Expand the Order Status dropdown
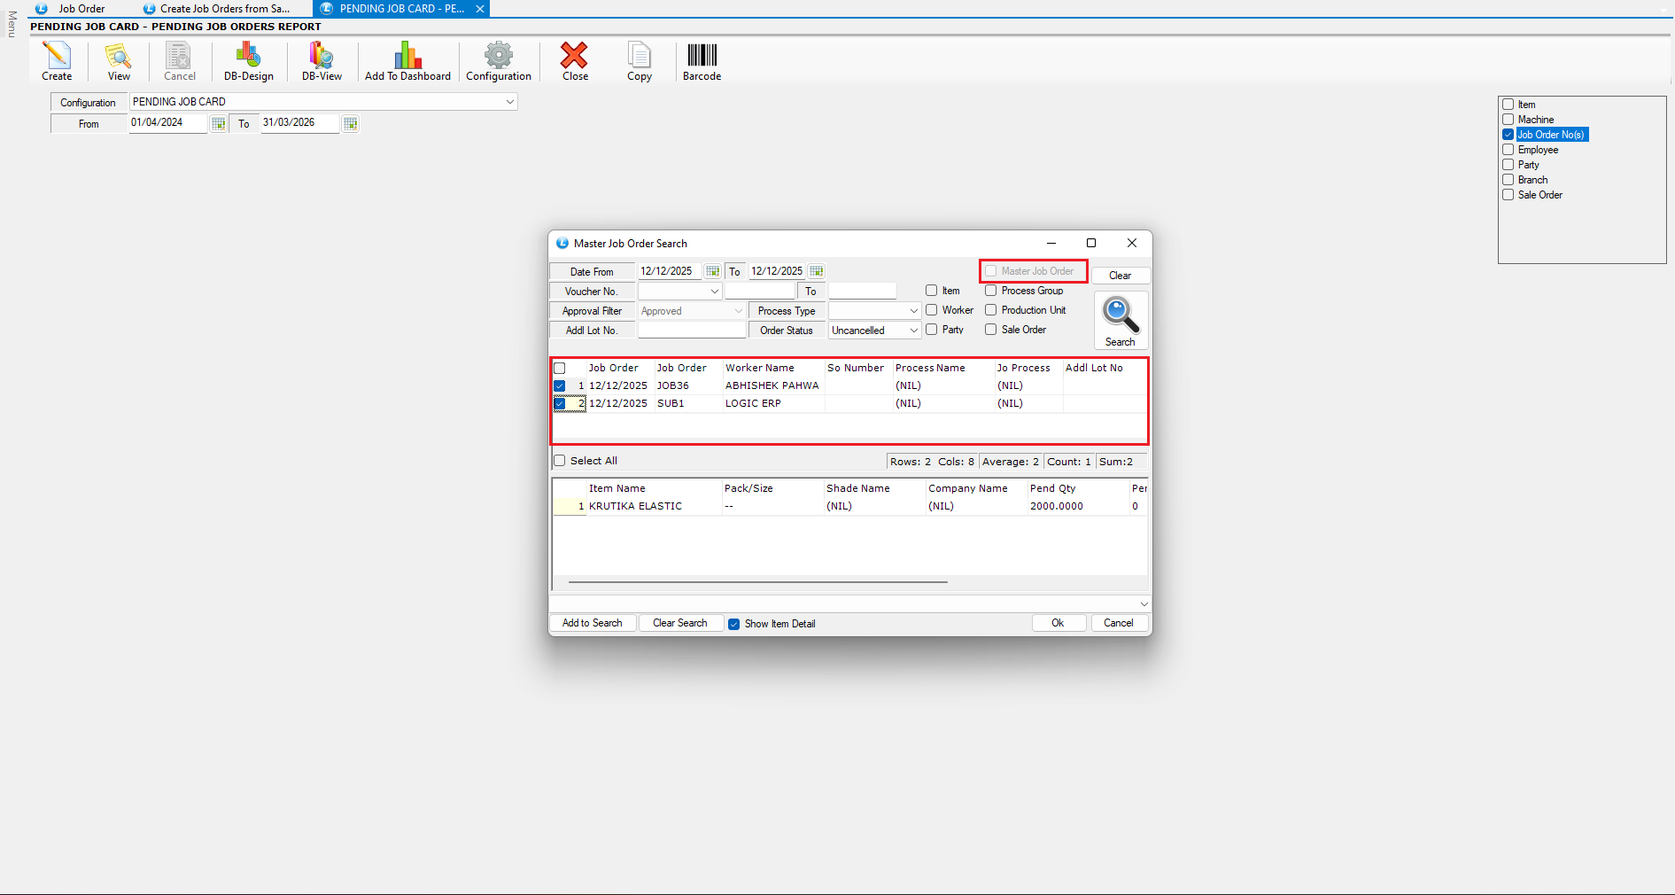The image size is (1675, 895). click(913, 331)
